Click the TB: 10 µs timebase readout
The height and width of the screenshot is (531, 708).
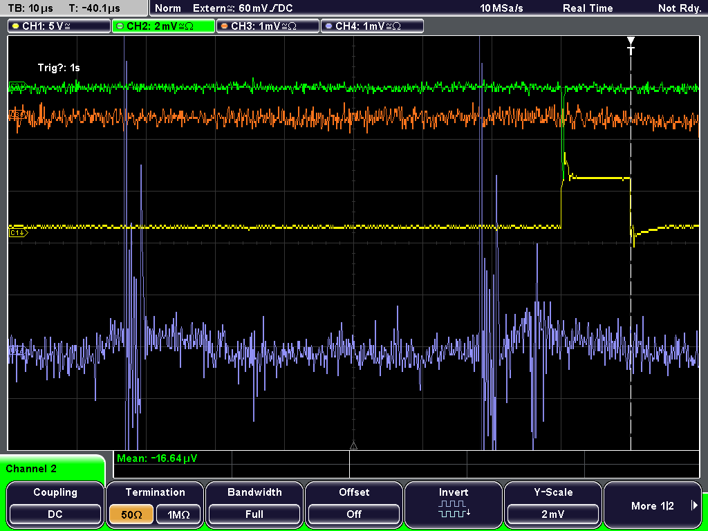pos(30,8)
